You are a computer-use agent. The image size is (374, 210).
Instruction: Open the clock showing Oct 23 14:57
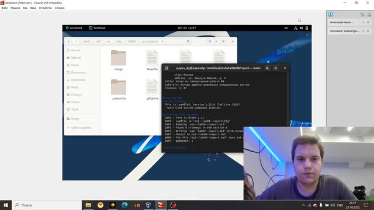point(187,28)
